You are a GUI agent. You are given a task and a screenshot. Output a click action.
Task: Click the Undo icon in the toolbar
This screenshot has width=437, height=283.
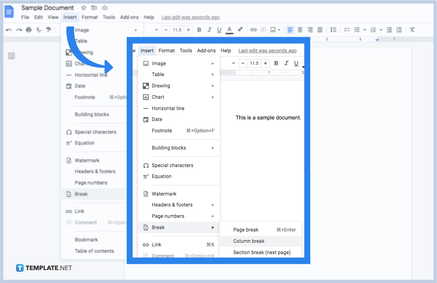click(9, 30)
